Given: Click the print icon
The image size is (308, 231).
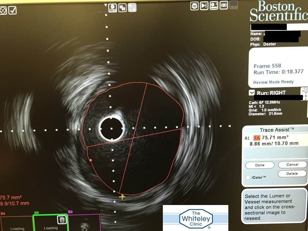Looking at the screenshot, I should [194, 5].
